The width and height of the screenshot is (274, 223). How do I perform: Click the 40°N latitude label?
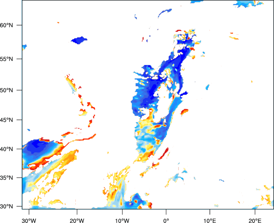pos(7,149)
